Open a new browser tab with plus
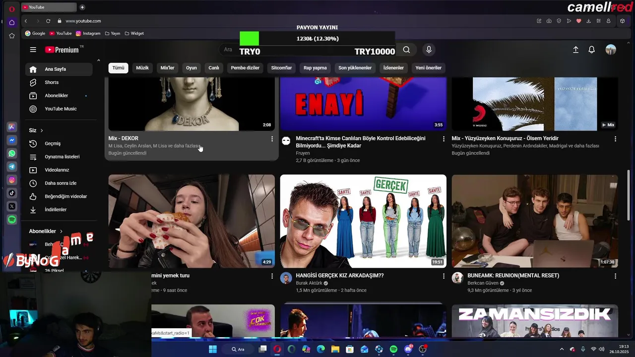Viewport: 635px width, 357px height. (x=82, y=7)
